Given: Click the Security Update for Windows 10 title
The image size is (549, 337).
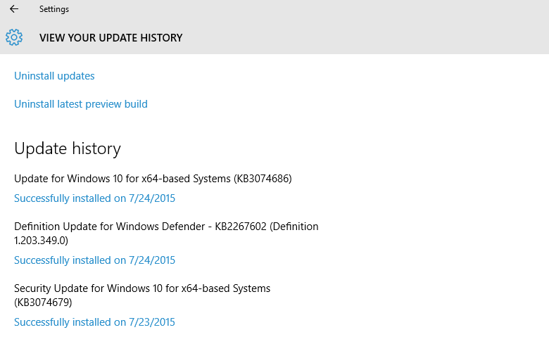Looking at the screenshot, I should click(x=142, y=288).
